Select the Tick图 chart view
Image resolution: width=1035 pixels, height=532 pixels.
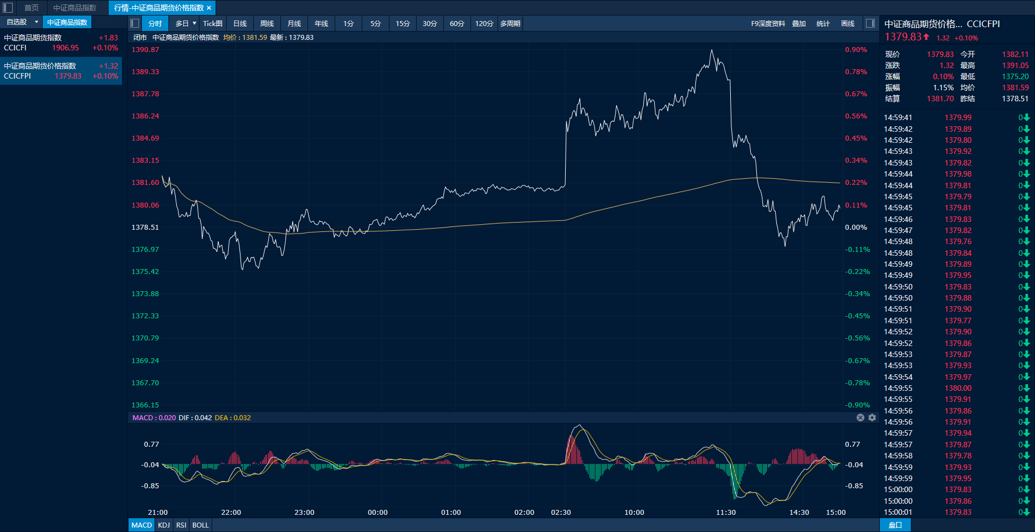[x=212, y=23]
